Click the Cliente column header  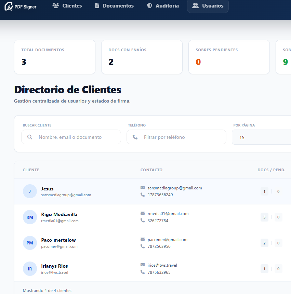[31, 170]
